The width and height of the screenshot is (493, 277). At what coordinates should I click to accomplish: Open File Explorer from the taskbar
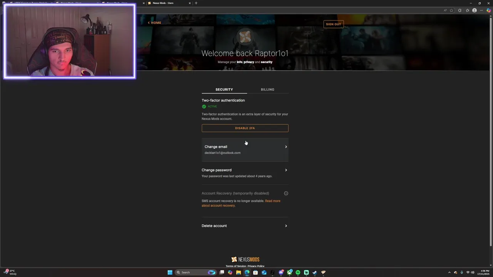tap(238, 272)
